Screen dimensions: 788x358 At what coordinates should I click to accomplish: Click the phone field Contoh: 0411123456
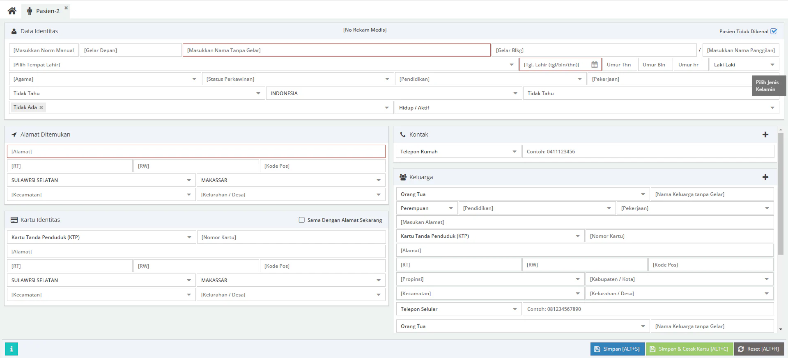(648, 151)
